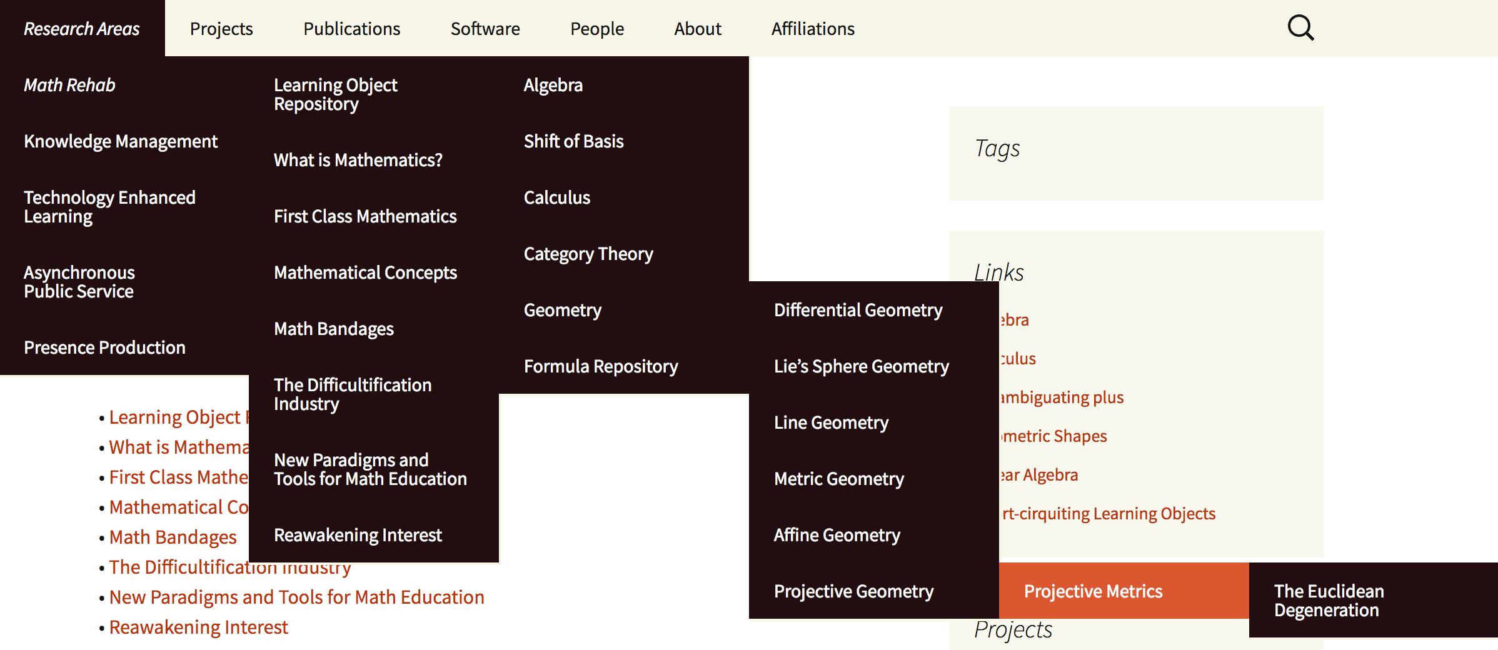The image size is (1498, 650).
Task: Open the Projects menu
Action: [221, 29]
